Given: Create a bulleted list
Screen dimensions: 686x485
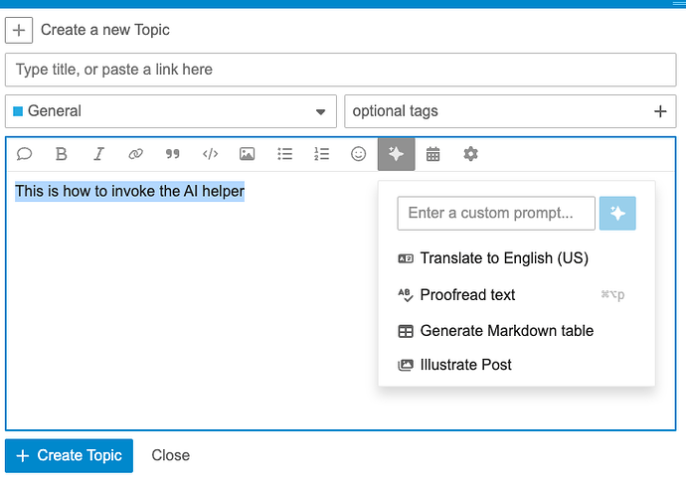Looking at the screenshot, I should click(x=284, y=154).
